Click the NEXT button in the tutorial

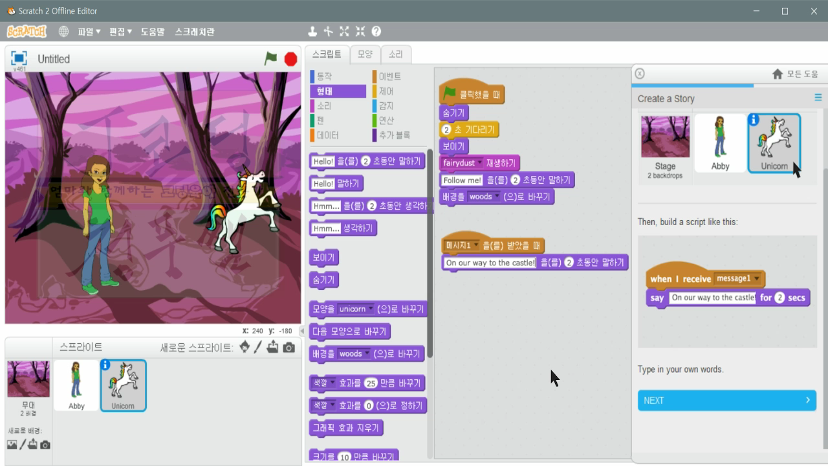[726, 400]
